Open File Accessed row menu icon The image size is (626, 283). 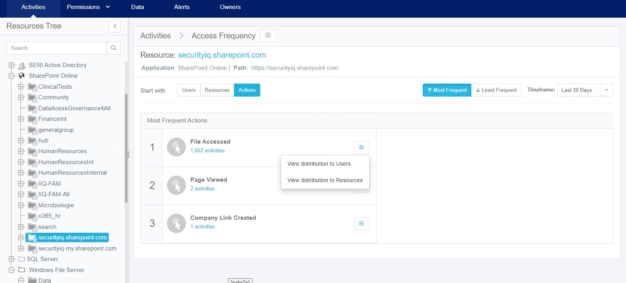coord(361,147)
